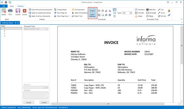This screenshot has width=184, height=109.
Task: Switch to the Home ribbon tab
Action: pyautogui.click(x=12, y=6)
